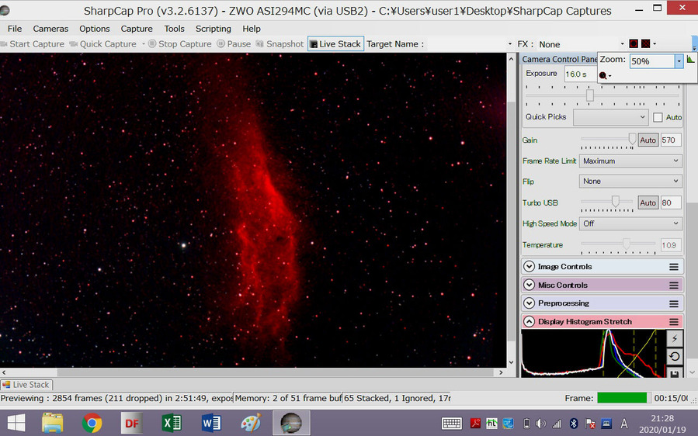
Task: Click the Start Capture toolbar button
Action: [33, 44]
